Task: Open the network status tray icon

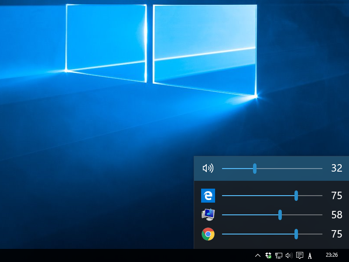Action: pos(278,255)
